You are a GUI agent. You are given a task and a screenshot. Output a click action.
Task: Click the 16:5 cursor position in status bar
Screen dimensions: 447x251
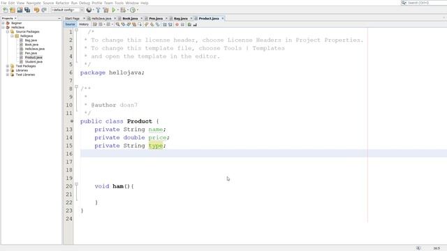click(437, 248)
